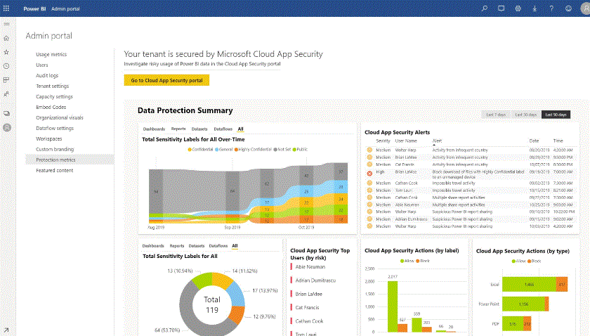This screenshot has width=590, height=336.
Task: Select Dashboards tab above donut chart
Action: click(x=153, y=245)
